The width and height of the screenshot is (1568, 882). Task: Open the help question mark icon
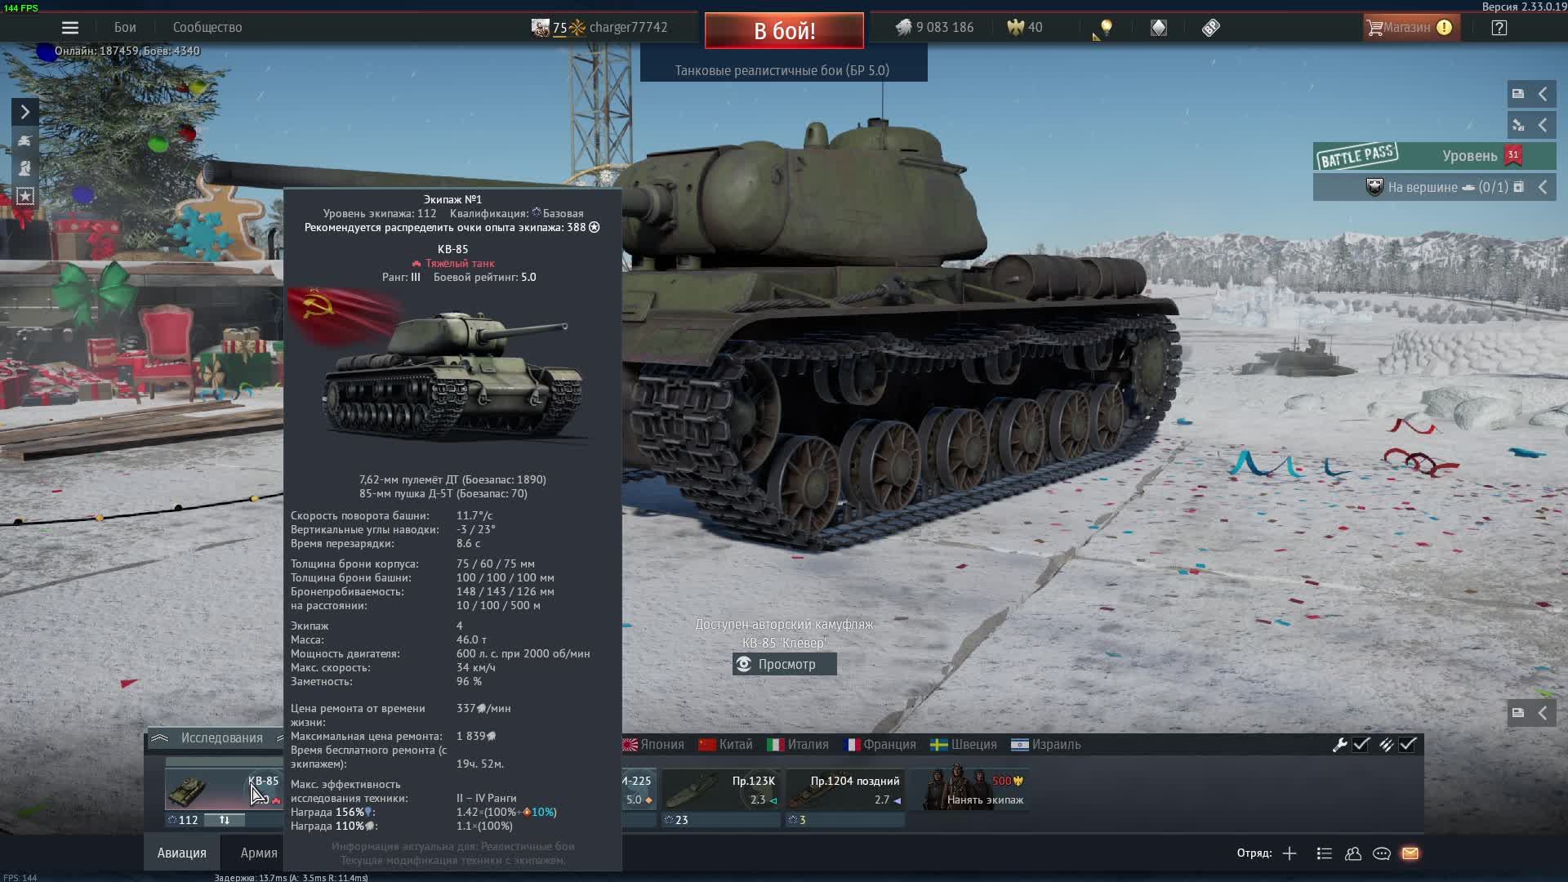pos(1499,28)
